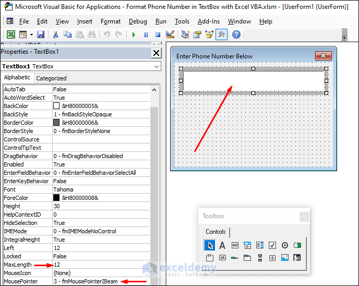The image size is (359, 286).
Task: Select the MousePointer fmMousePointerIBeam value
Action: pos(101,281)
